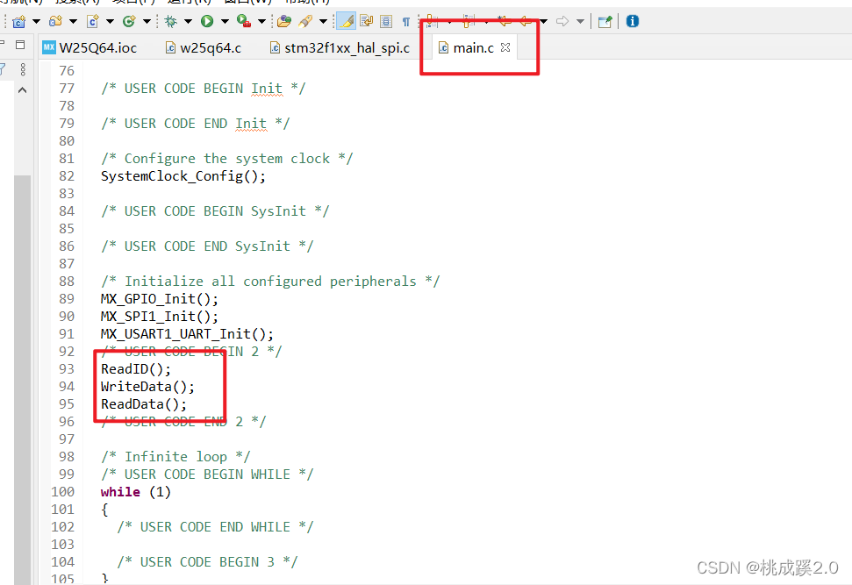Click the left panel vertical scrollbar
The image size is (852, 585).
click(x=22, y=381)
